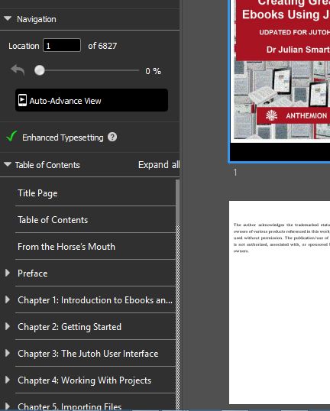Select Chapter 1: Introduction to Ebooks entry
Screen dimensions: 330x411
(95, 300)
